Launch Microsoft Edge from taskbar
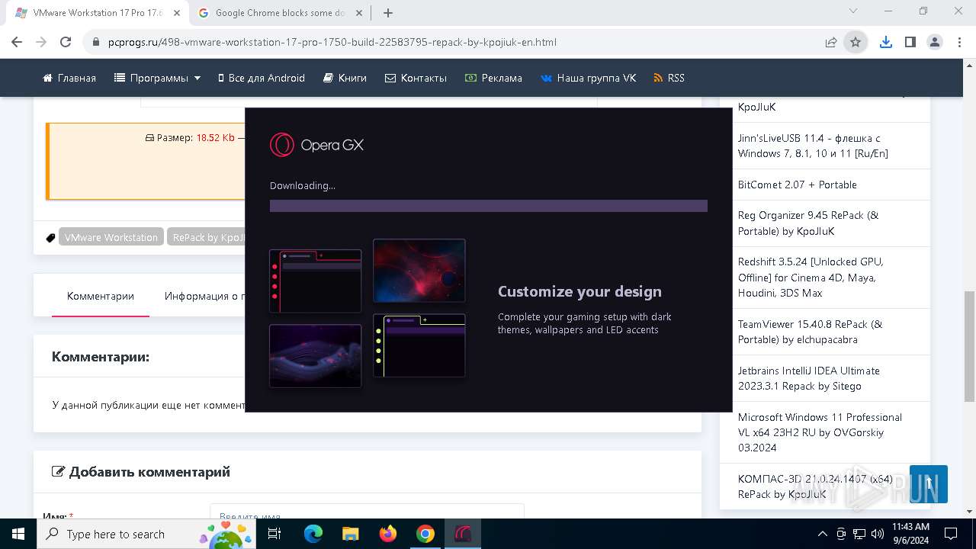The height and width of the screenshot is (549, 976). click(x=313, y=534)
